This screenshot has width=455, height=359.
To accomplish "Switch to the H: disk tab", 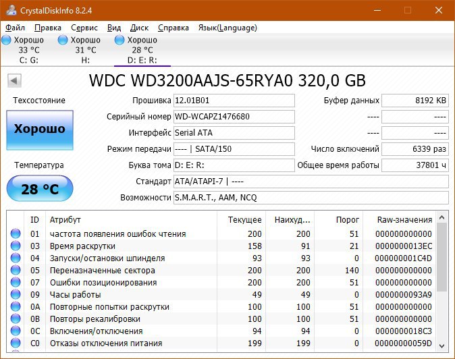I will point(85,50).
